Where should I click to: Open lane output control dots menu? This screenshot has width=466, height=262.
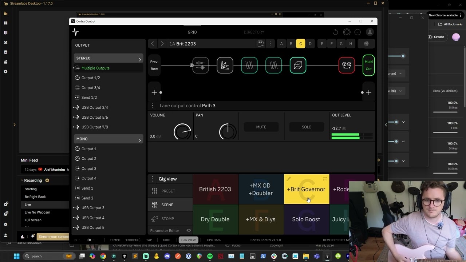(153, 106)
